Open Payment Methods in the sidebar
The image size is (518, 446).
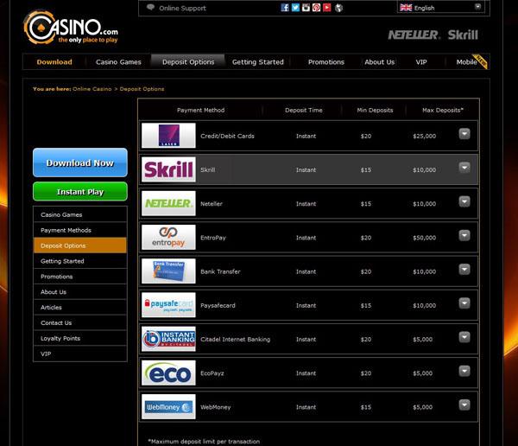[x=80, y=230]
